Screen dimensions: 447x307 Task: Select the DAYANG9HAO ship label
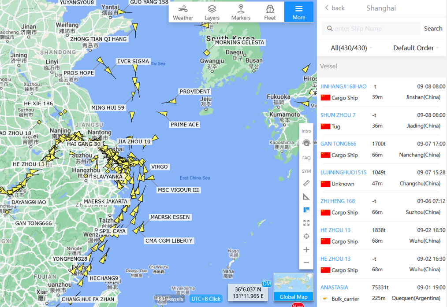tap(29, 202)
